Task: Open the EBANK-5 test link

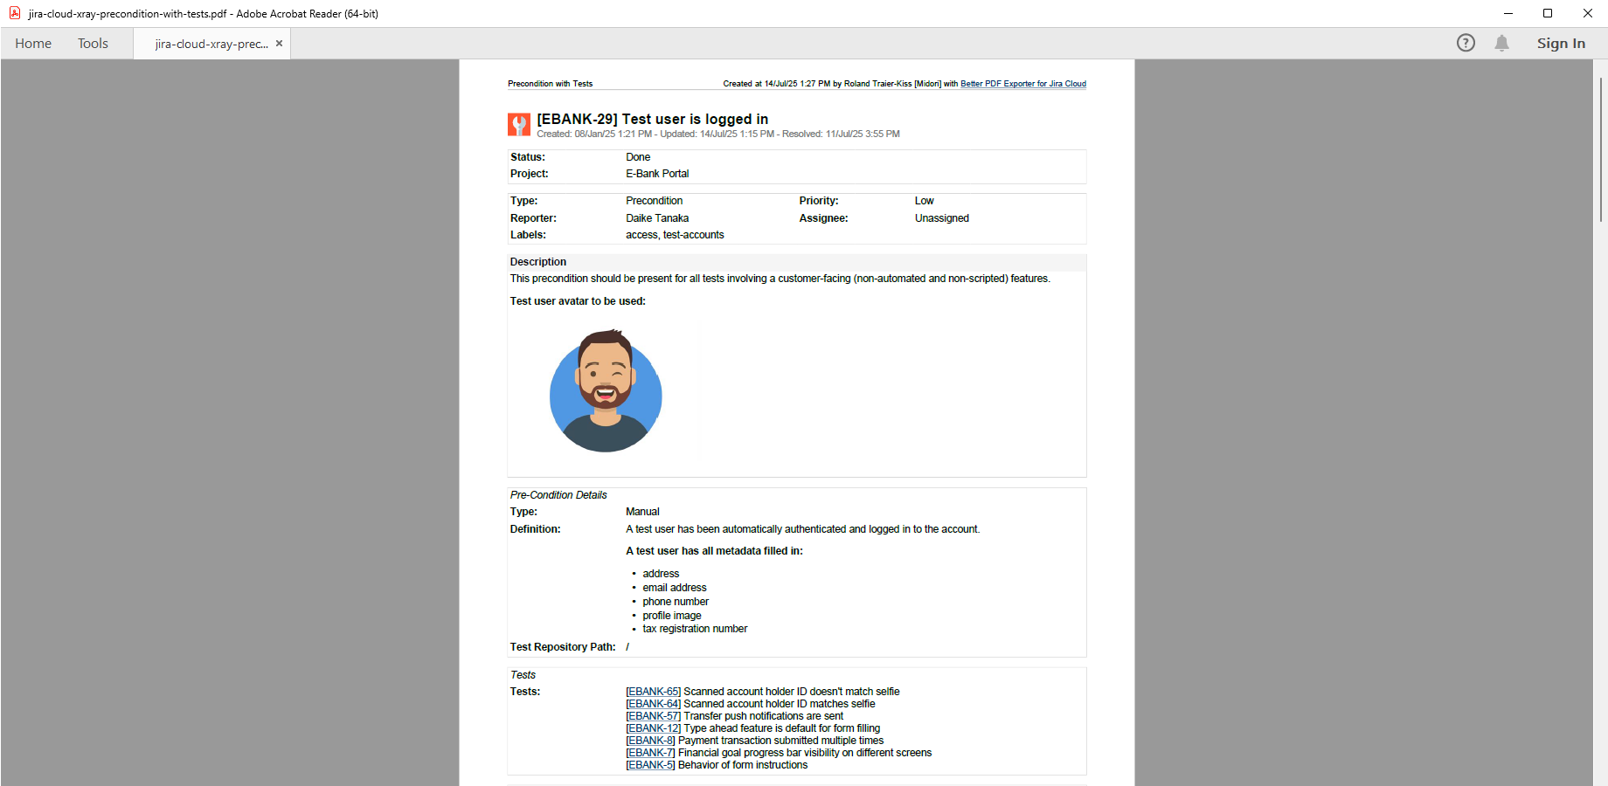Action: click(650, 765)
